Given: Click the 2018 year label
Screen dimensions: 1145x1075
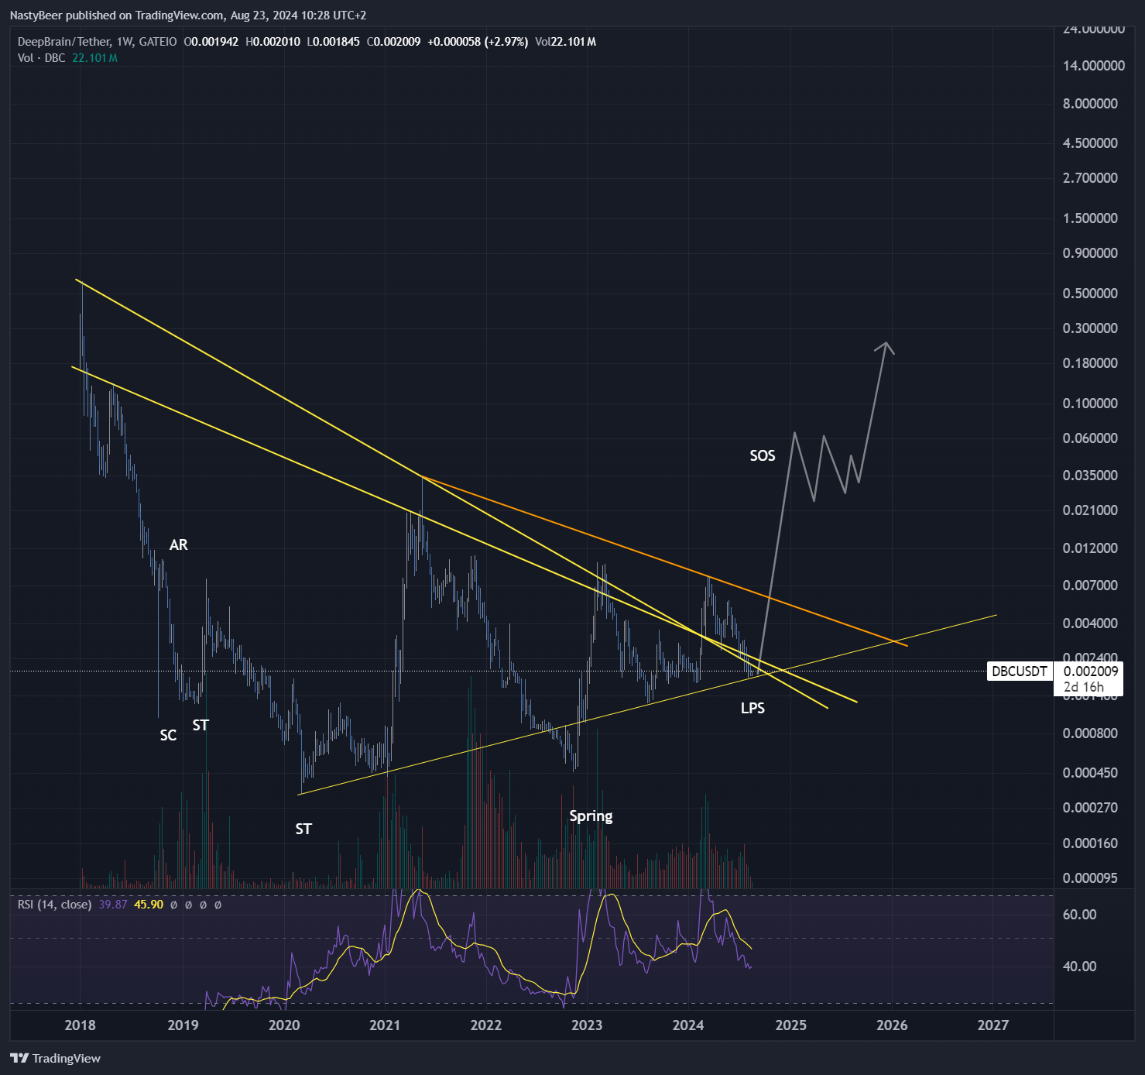Looking at the screenshot, I should [81, 1025].
